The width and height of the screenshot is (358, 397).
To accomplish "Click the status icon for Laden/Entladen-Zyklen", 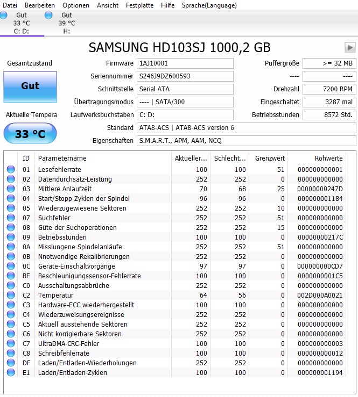I will pyautogui.click(x=11, y=372).
